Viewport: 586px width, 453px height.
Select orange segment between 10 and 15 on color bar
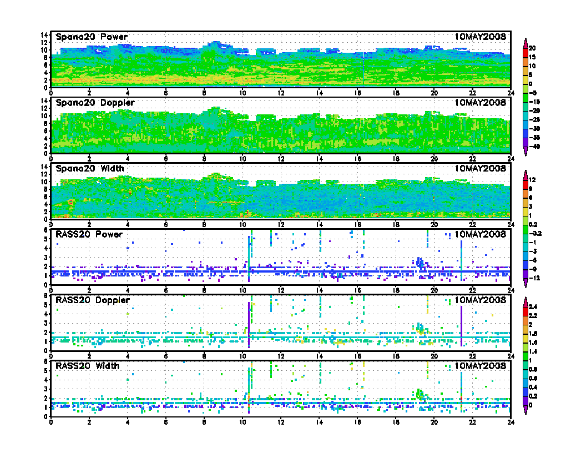526,62
